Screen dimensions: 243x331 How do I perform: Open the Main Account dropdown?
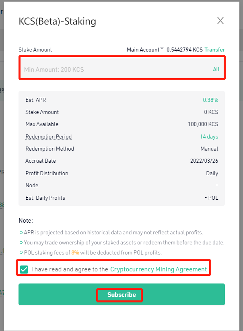pyautogui.click(x=145, y=50)
